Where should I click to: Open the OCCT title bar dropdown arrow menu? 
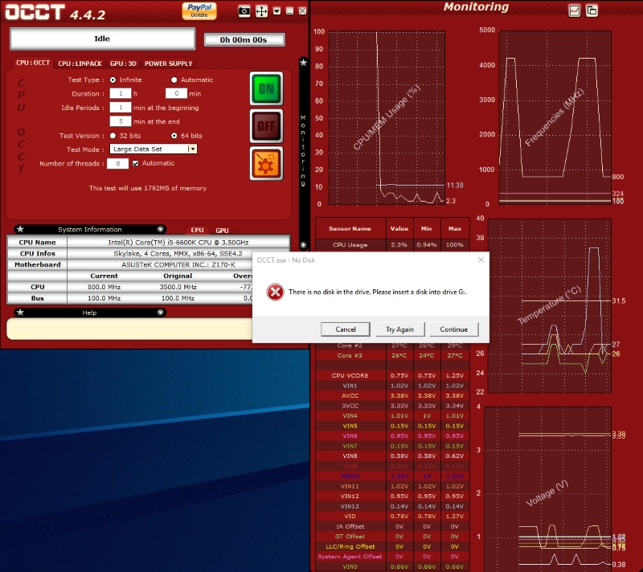tap(276, 11)
